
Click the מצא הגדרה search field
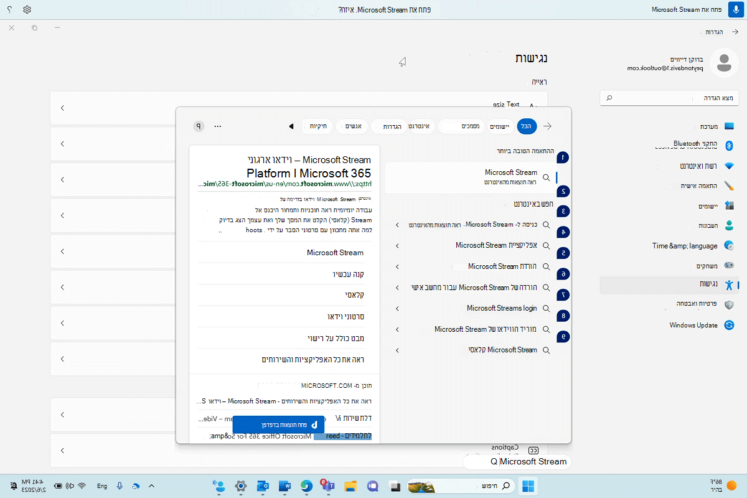tap(669, 98)
